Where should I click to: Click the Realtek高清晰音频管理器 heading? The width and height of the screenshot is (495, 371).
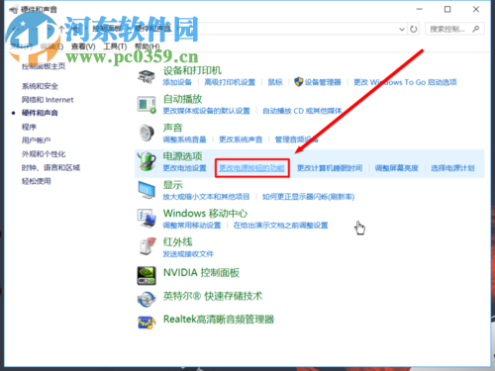[219, 320]
